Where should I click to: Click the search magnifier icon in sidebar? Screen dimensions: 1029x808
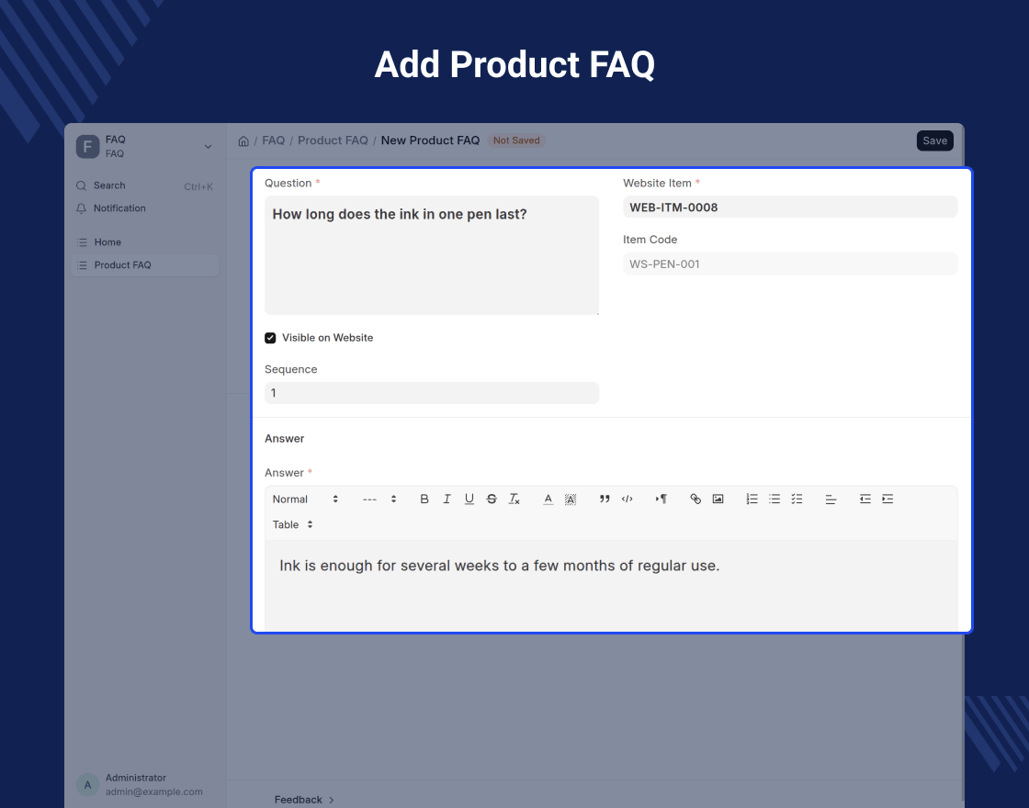(x=82, y=185)
